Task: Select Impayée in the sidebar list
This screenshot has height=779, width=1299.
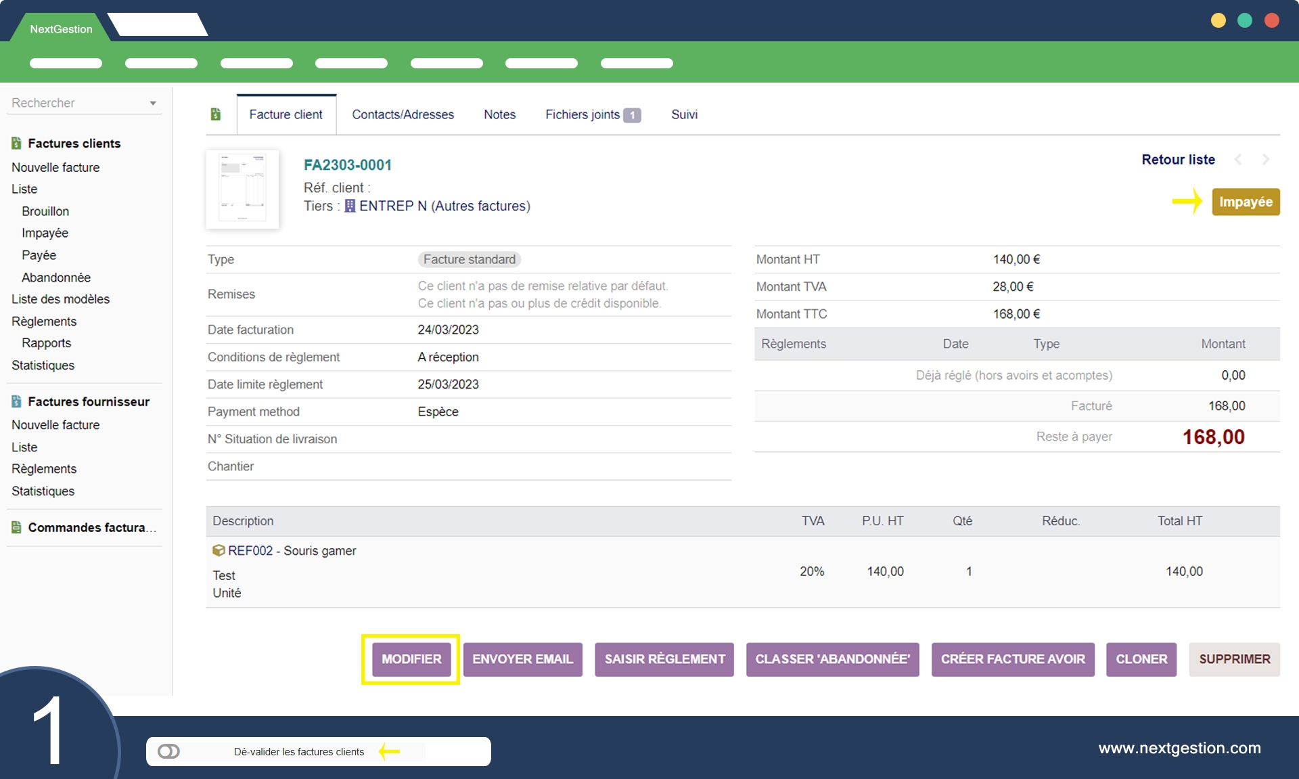Action: [x=45, y=233]
